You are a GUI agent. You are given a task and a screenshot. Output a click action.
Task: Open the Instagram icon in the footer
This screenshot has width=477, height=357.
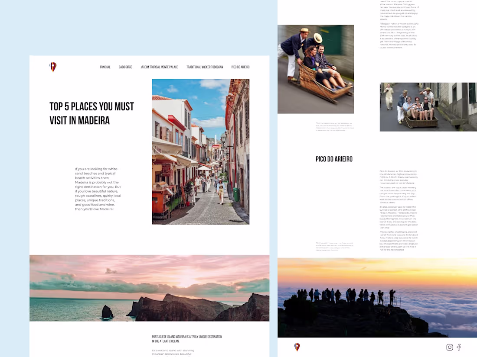(x=450, y=347)
